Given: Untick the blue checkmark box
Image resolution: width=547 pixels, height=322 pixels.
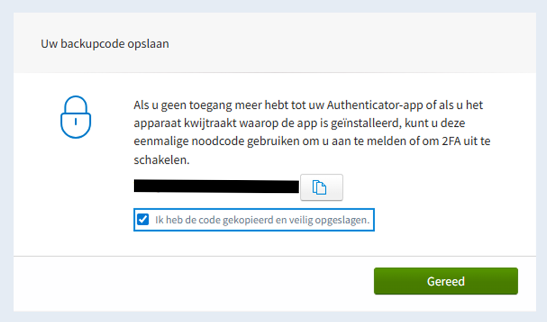Looking at the screenshot, I should [142, 219].
